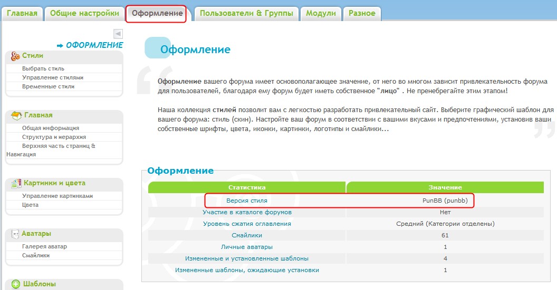Image resolution: width=557 pixels, height=290 pixels.
Task: Open Галерея аватар link
Action: click(44, 246)
